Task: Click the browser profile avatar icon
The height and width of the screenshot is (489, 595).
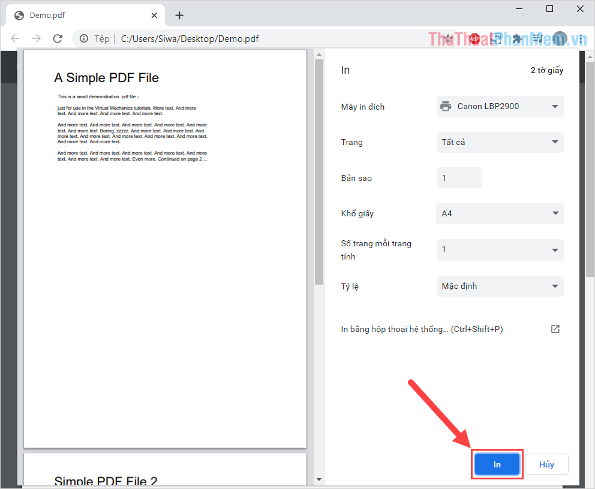Action: point(560,38)
